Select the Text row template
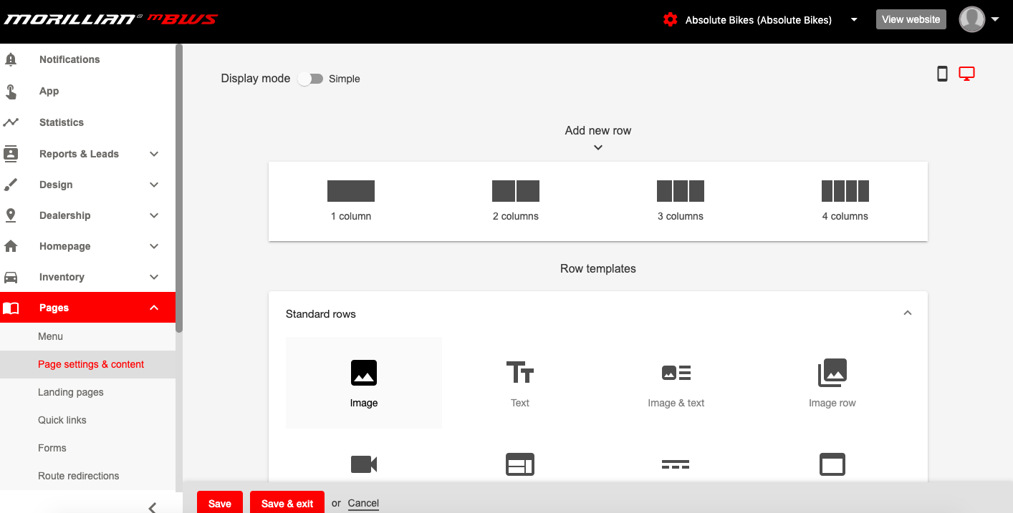The width and height of the screenshot is (1013, 513). coord(520,382)
